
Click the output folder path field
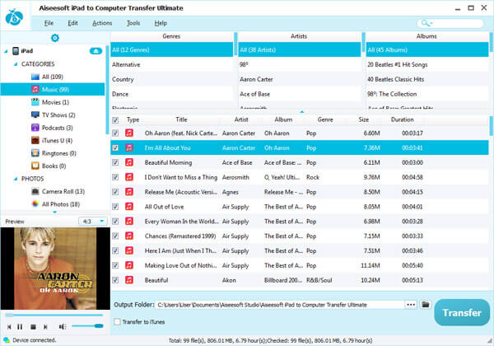point(281,305)
